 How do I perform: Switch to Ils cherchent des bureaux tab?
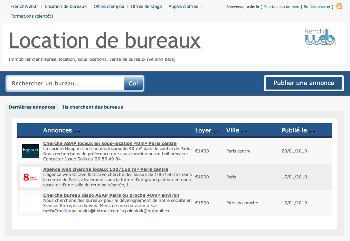click(x=93, y=107)
